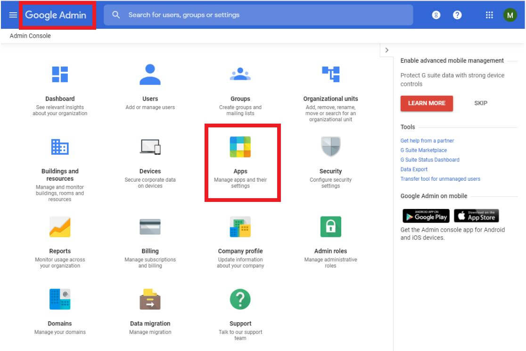This screenshot has width=526, height=351.
Task: Open the hamburger main menu
Action: point(13,15)
